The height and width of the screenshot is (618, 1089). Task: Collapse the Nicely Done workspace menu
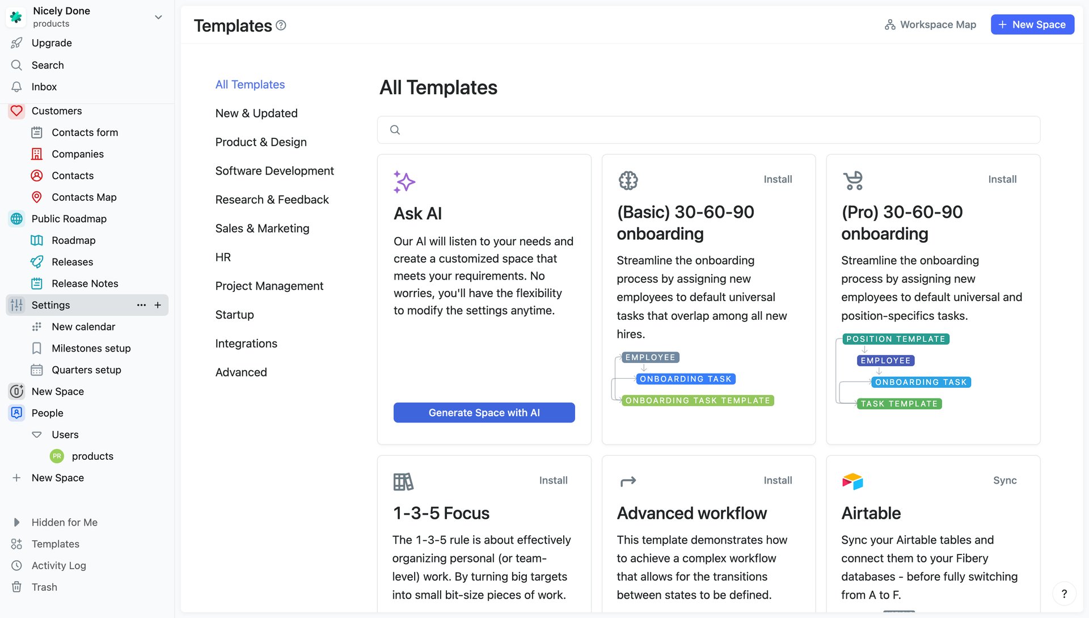tap(158, 17)
